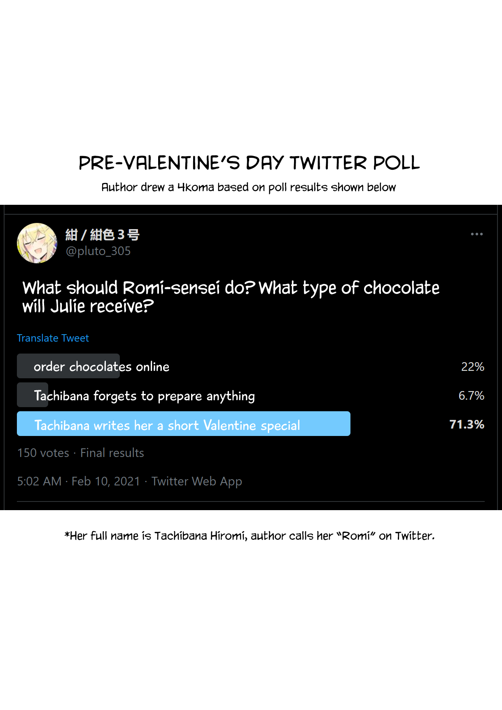This screenshot has width=502, height=710.
Task: Click the Tachibana Hiromi footnote text
Action: [250, 536]
